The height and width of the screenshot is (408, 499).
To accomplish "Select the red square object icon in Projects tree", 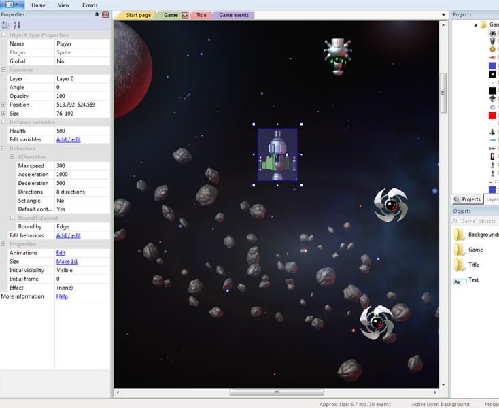I will tap(492, 115).
